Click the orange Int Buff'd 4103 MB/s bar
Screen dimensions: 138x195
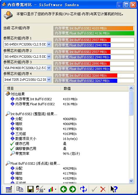click(94, 28)
